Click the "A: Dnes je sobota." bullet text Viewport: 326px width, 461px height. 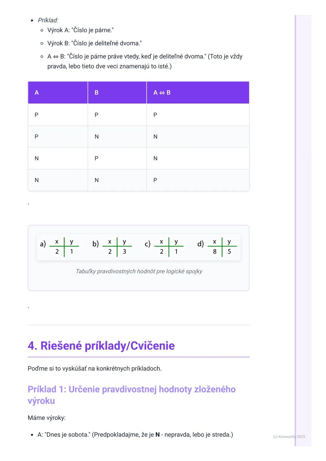pos(64,435)
